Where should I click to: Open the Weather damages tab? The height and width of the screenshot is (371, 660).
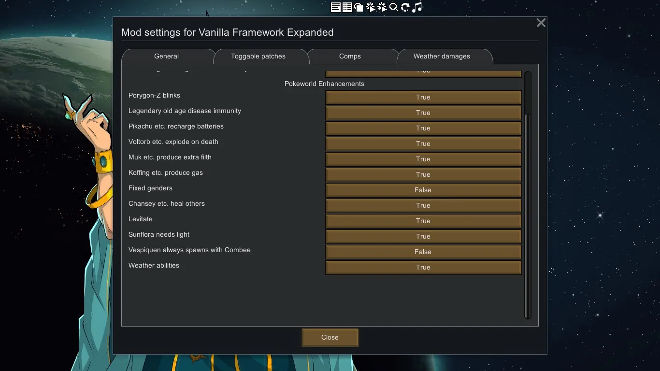pos(442,57)
